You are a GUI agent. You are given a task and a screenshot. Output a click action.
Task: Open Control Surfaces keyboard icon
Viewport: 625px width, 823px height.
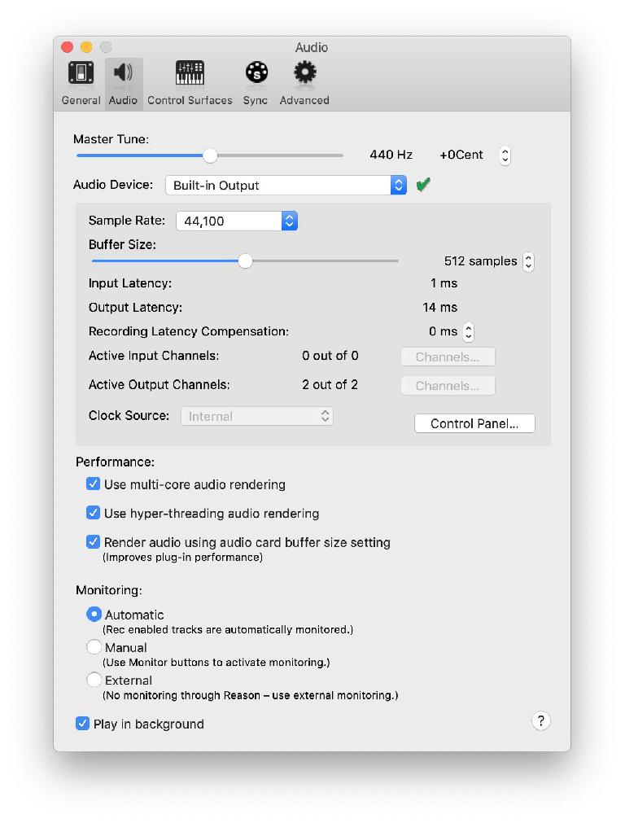(x=190, y=72)
